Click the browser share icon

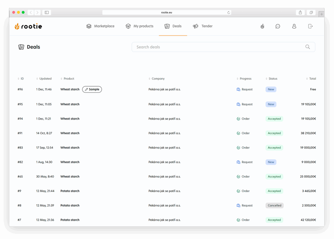[300, 12]
